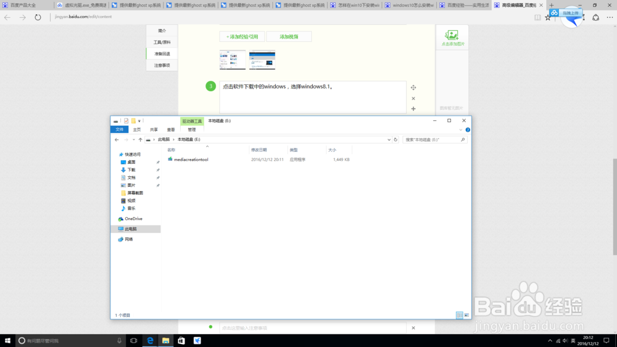Viewport: 617px width, 347px height.
Task: Expand breadcrumb chevron after 此电脑
Action: click(x=173, y=139)
